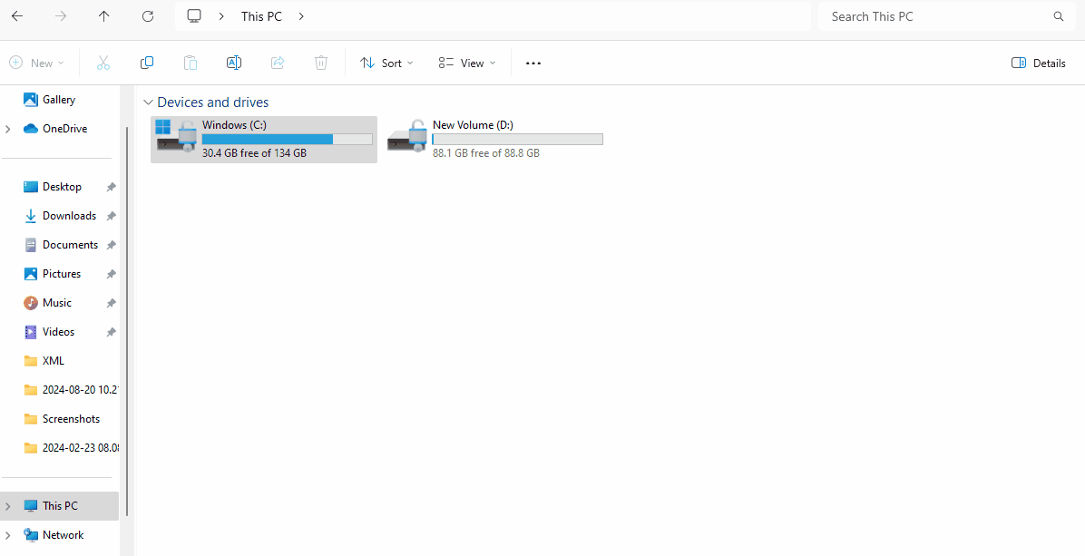Click the Cut scissors icon in toolbar
This screenshot has height=556, width=1085.
point(103,63)
